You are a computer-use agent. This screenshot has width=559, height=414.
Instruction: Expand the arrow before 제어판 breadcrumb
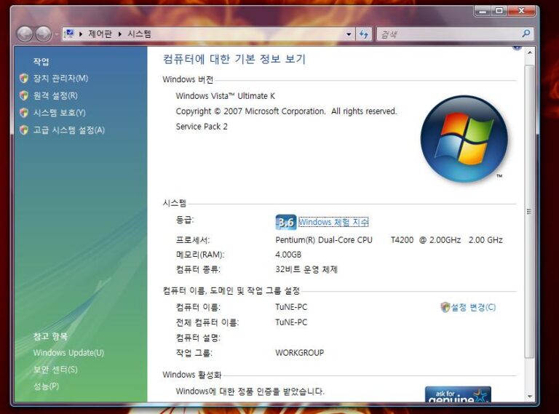(81, 34)
